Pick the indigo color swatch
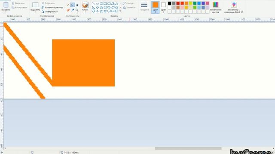Image resolution: width=275 pixels, height=154 pixels. tap(203, 3)
